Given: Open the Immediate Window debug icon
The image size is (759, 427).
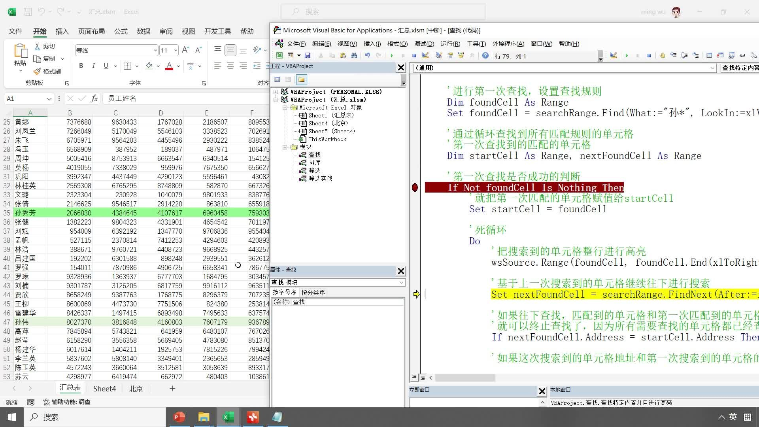Looking at the screenshot, I should point(720,56).
